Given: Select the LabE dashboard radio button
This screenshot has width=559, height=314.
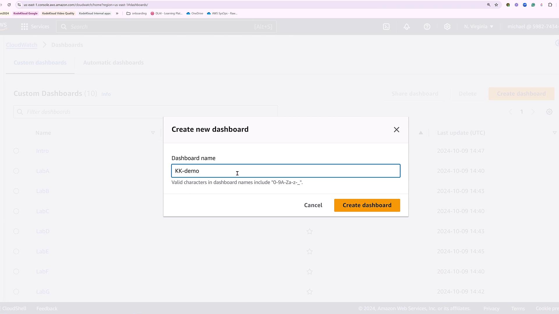Looking at the screenshot, I should [16, 251].
